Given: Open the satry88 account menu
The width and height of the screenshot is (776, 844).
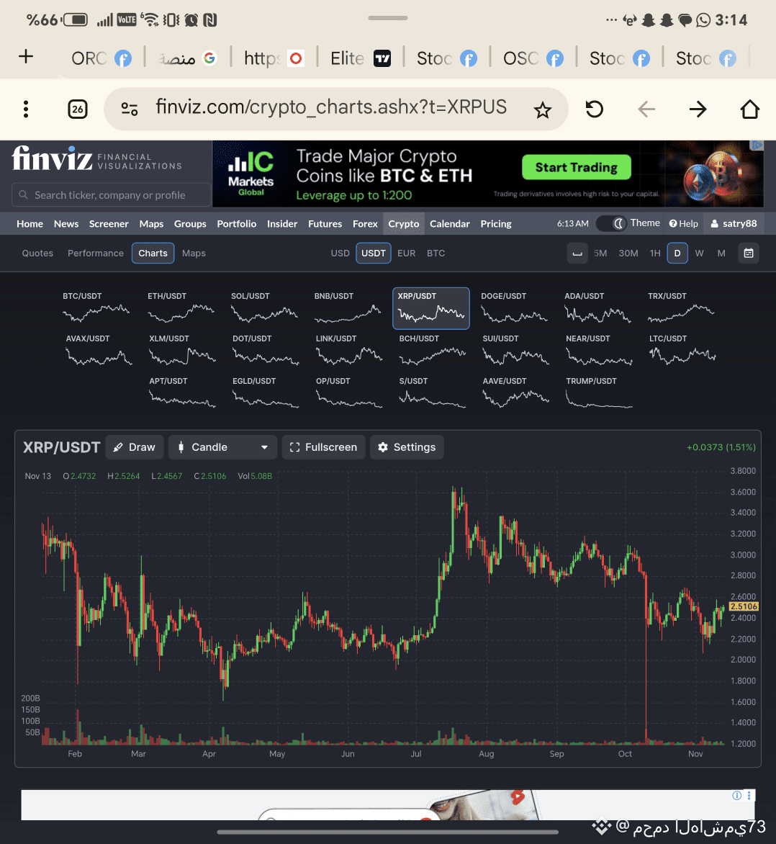Looking at the screenshot, I should coord(734,224).
